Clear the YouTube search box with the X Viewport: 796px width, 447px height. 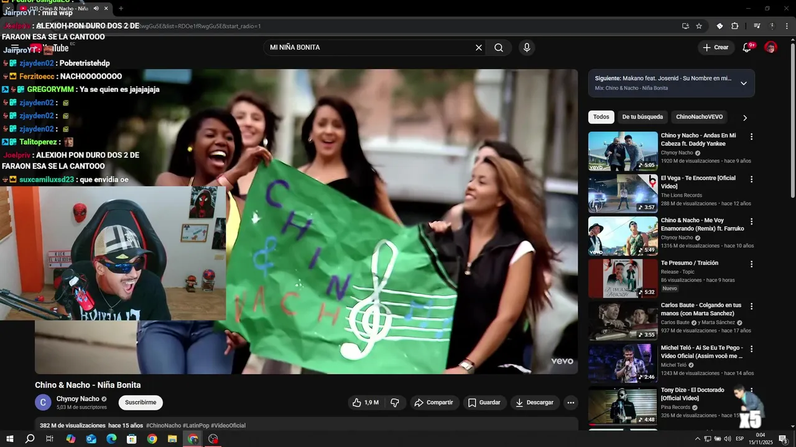(479, 48)
